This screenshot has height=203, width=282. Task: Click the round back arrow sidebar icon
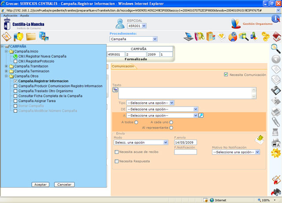[276, 59]
